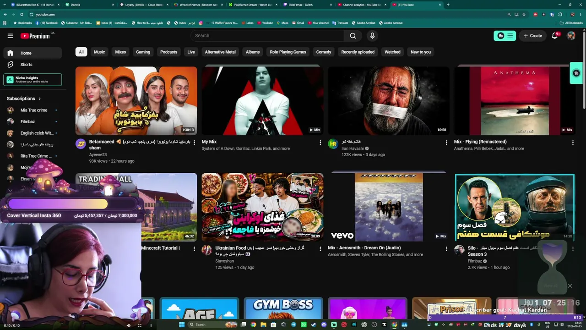Open English celeb subscription in sidebar
Screen dimensions: 586x330
tap(33, 133)
